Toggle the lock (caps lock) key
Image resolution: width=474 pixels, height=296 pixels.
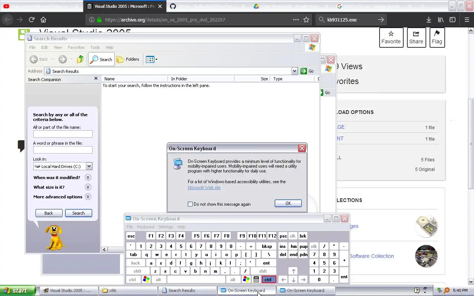(136, 263)
